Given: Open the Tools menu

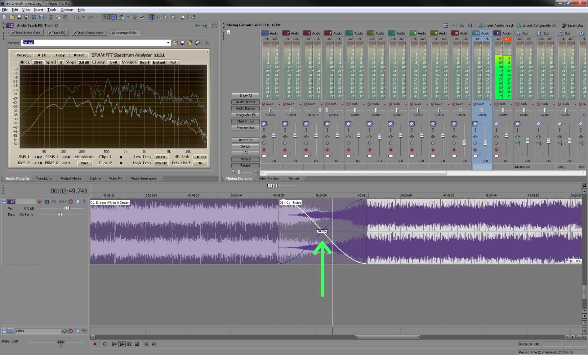Looking at the screenshot, I should pyautogui.click(x=52, y=10).
